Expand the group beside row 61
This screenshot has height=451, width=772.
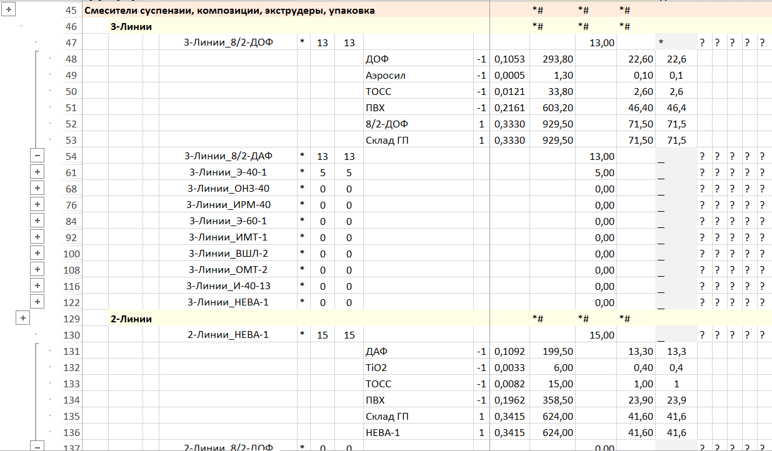pos(38,172)
